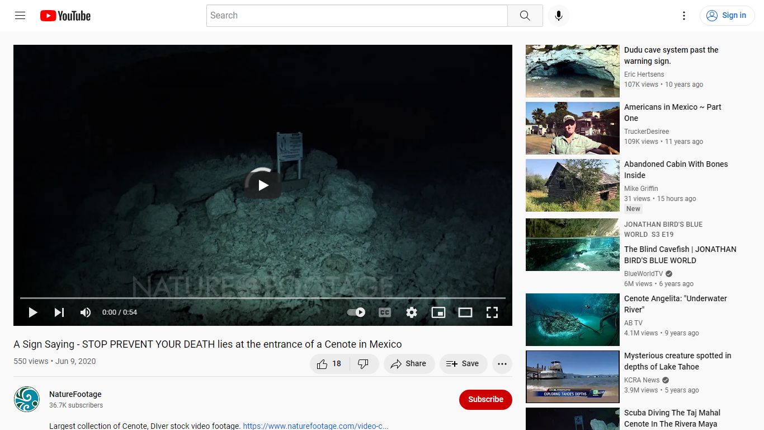Open 'Americans in Mexico ~ Part One' title

tap(673, 113)
